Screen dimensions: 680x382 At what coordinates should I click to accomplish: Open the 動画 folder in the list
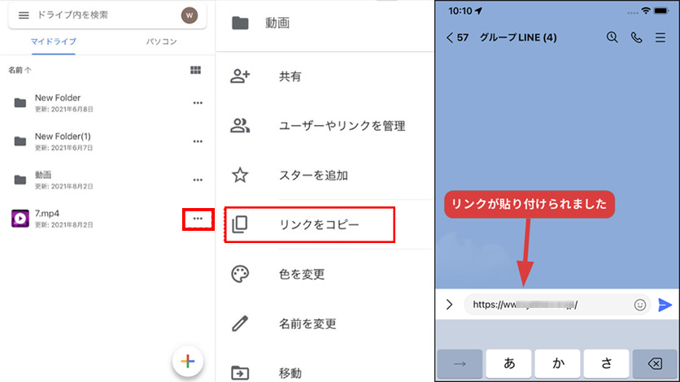107,180
